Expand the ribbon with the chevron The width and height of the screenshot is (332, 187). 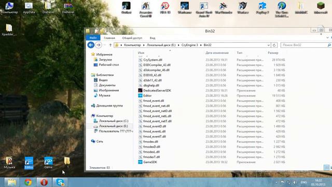point(327,38)
